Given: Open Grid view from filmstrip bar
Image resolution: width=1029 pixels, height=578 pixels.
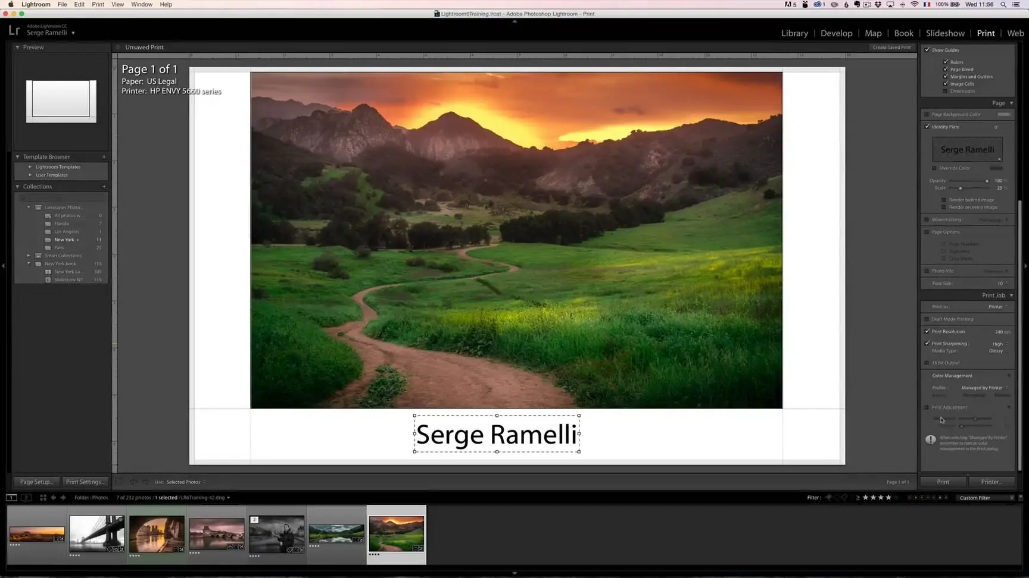Looking at the screenshot, I should (43, 498).
